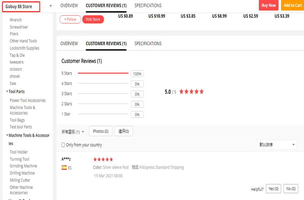Image resolution: width=304 pixels, height=200 pixels.
Task: Open the product priced US $3.39
Action: [x=282, y=16]
